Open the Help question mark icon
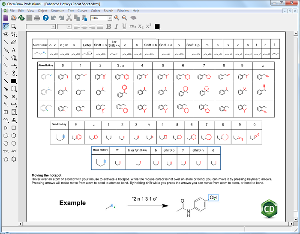 pyautogui.click(x=45, y=18)
